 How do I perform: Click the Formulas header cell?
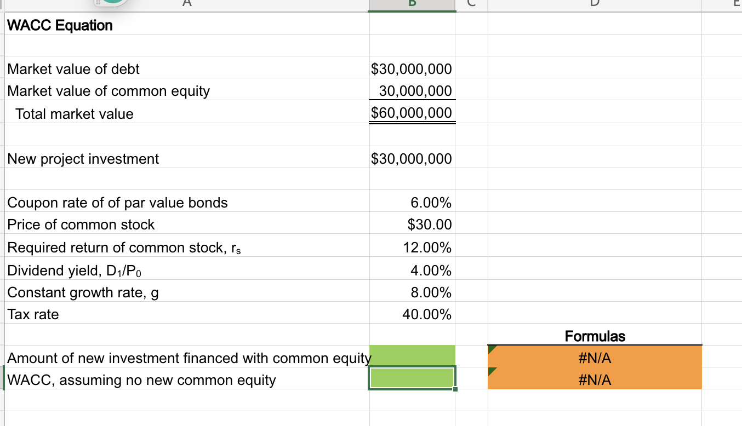594,336
